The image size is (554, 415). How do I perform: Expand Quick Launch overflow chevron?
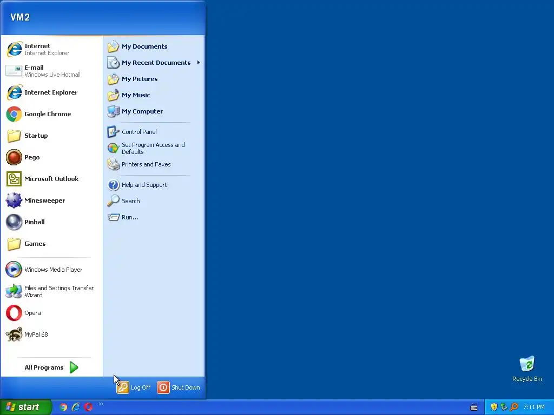101,404
